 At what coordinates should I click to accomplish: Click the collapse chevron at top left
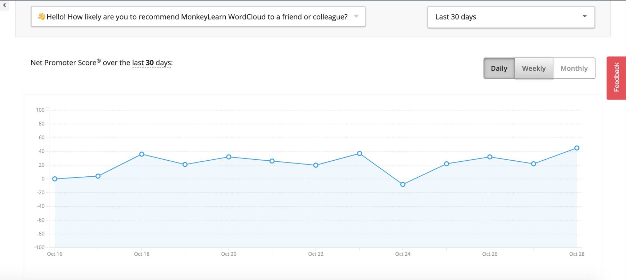pos(5,5)
